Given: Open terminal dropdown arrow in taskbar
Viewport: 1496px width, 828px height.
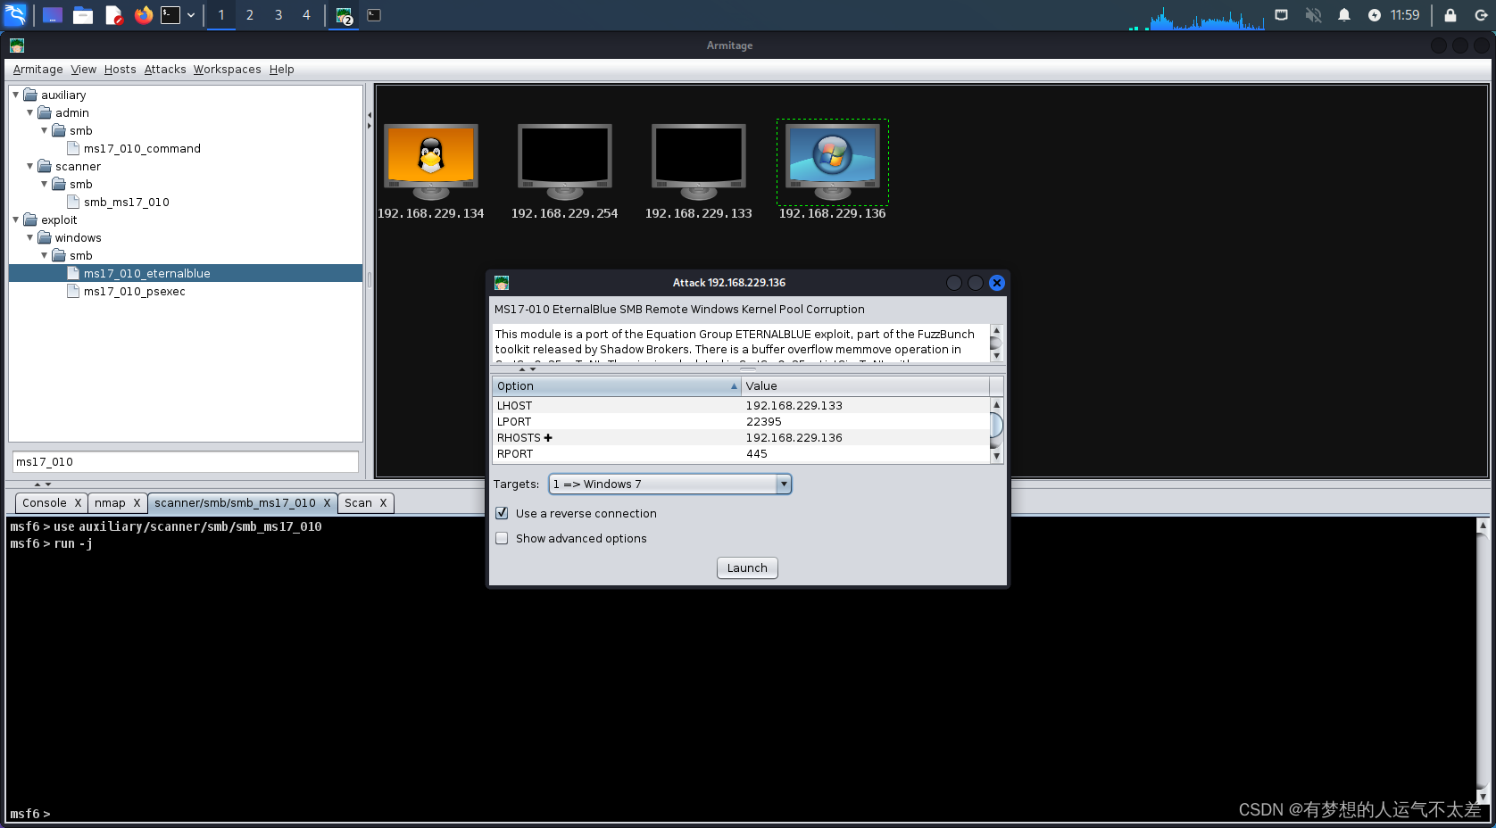Looking at the screenshot, I should click(x=191, y=15).
